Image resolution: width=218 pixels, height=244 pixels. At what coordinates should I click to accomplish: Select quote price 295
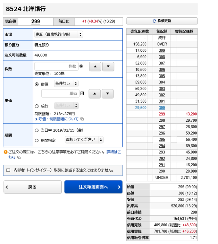(x=162, y=139)
